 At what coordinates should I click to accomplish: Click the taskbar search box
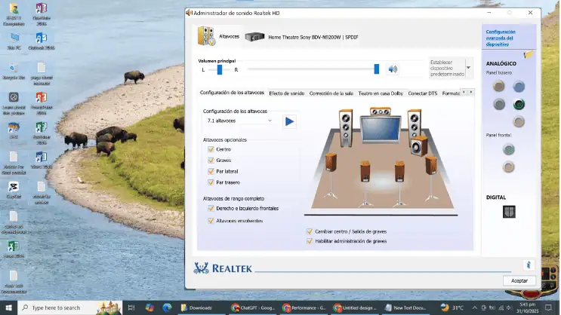coord(69,307)
